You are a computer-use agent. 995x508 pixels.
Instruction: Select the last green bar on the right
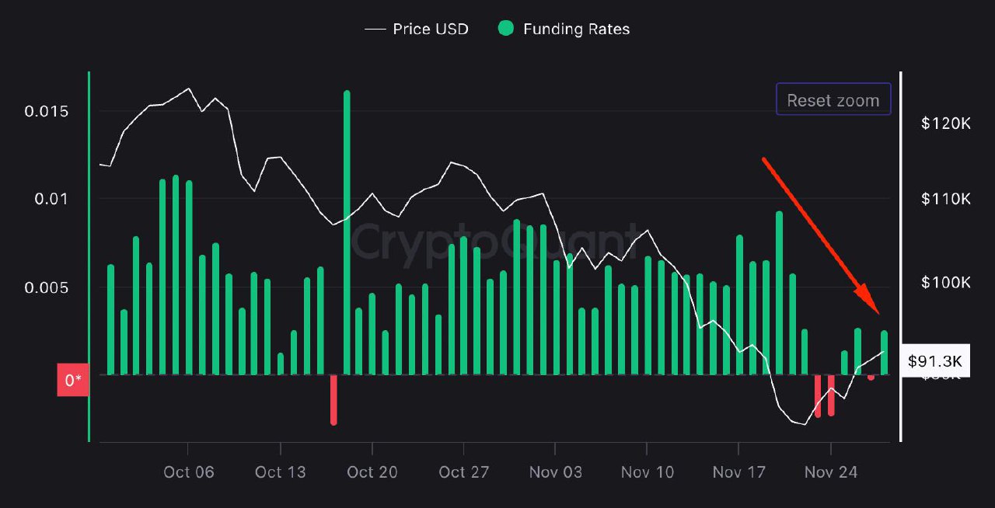pyautogui.click(x=884, y=353)
